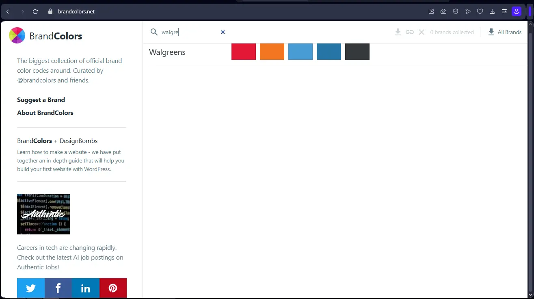This screenshot has height=299, width=534.
Task: Click BrandColors + DesignBombs heading
Action: [x=57, y=141]
